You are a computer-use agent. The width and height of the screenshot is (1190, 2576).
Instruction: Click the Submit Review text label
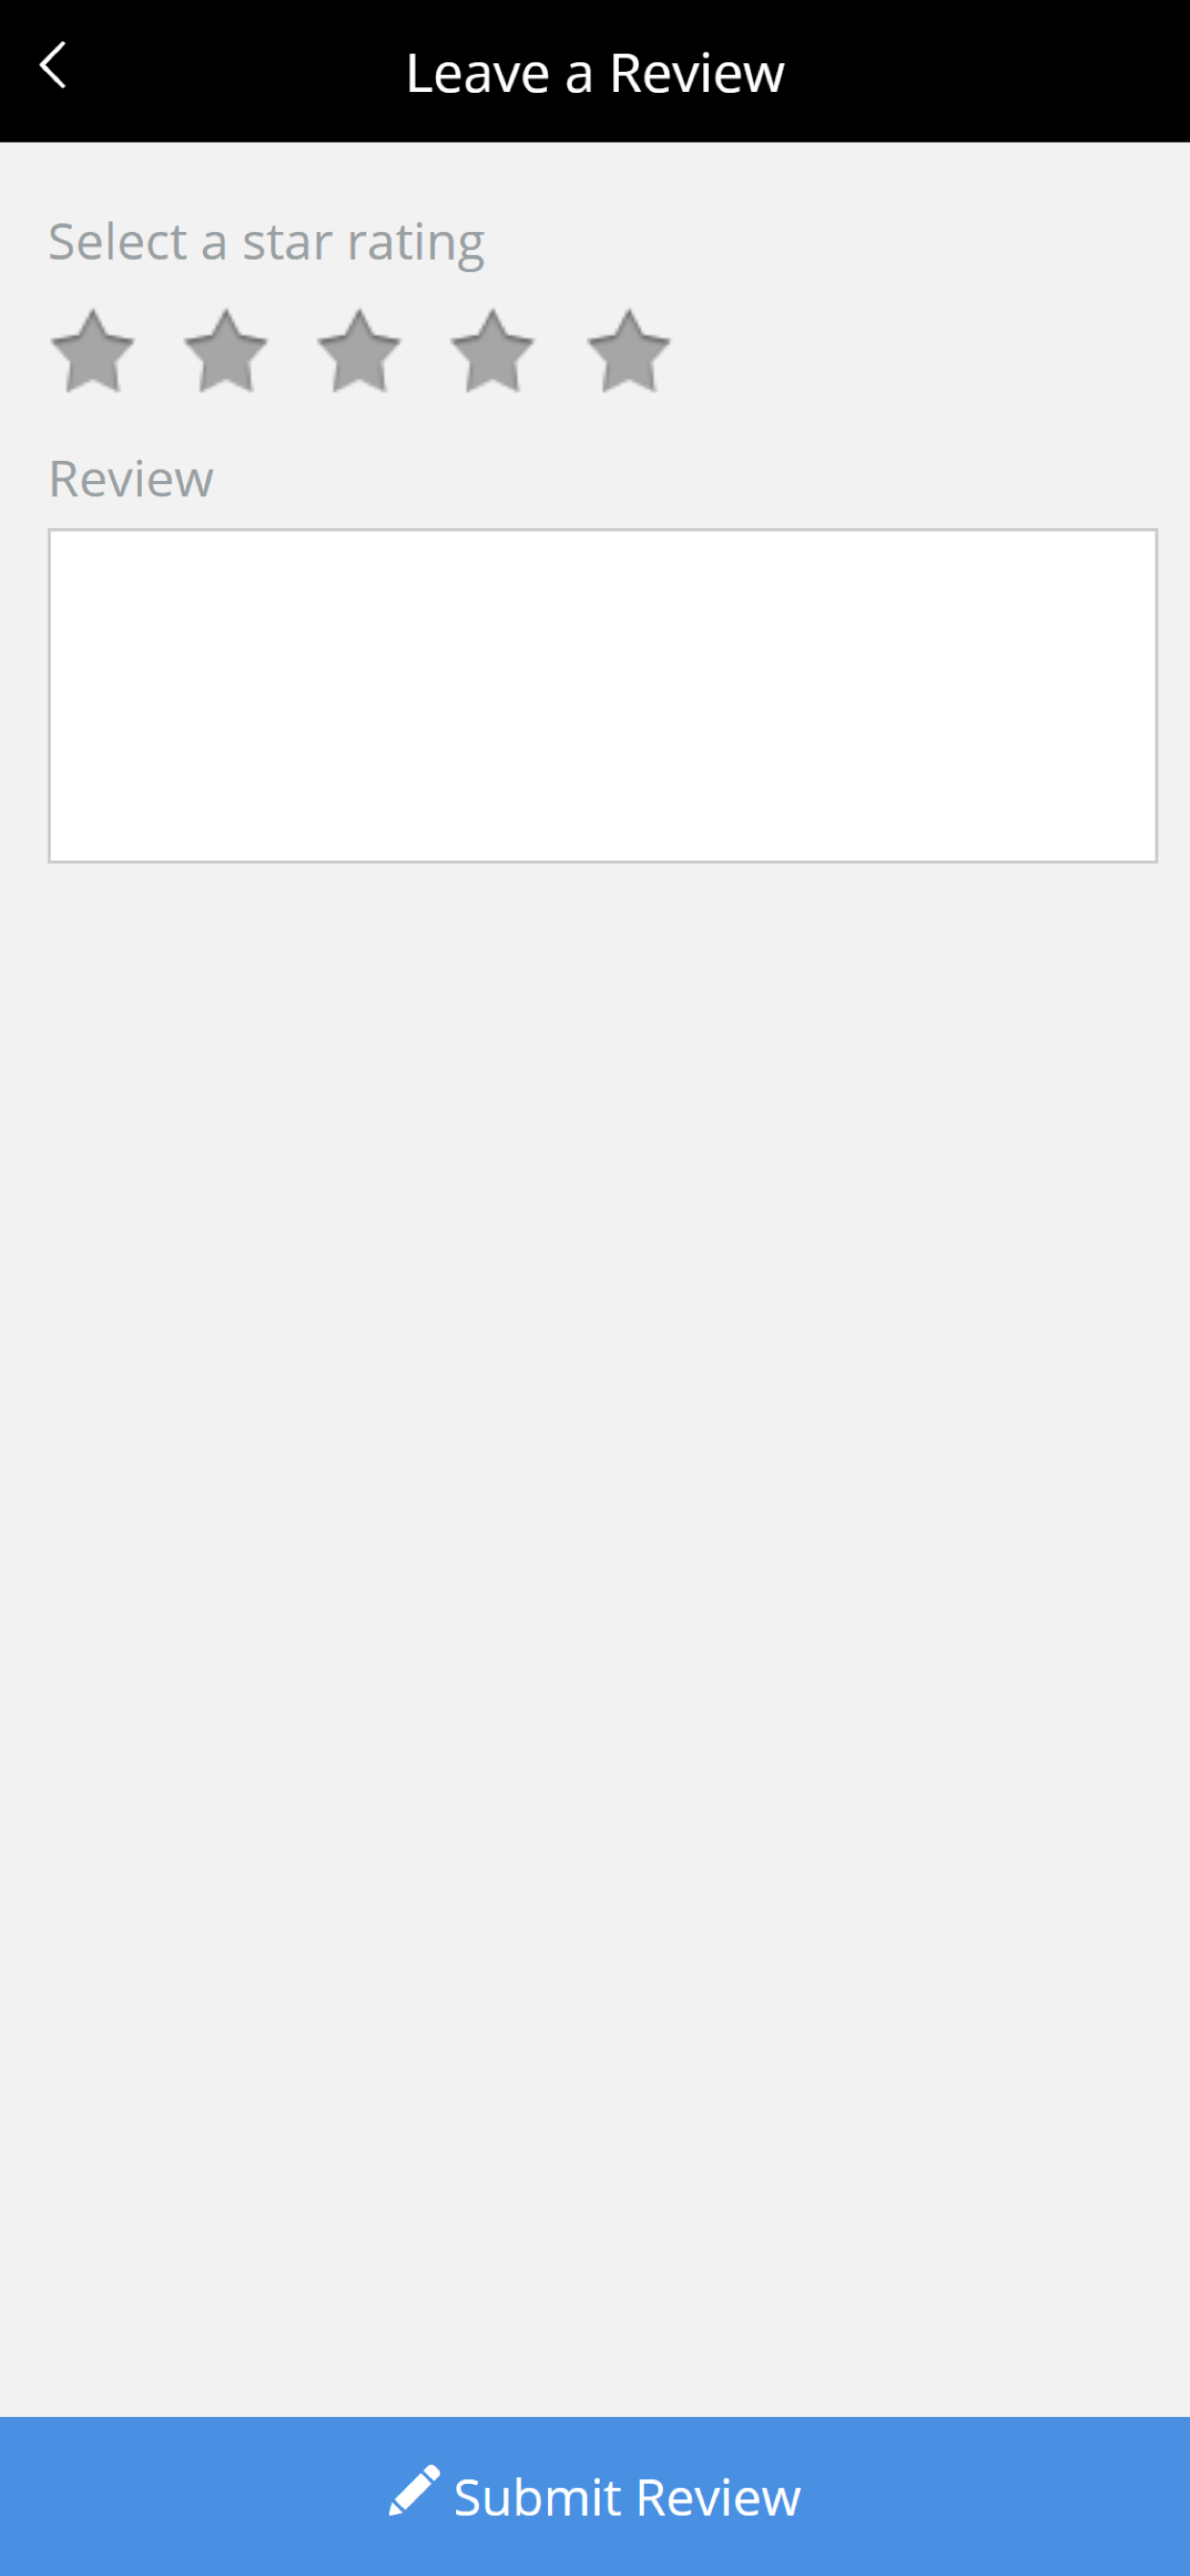[x=627, y=2497]
